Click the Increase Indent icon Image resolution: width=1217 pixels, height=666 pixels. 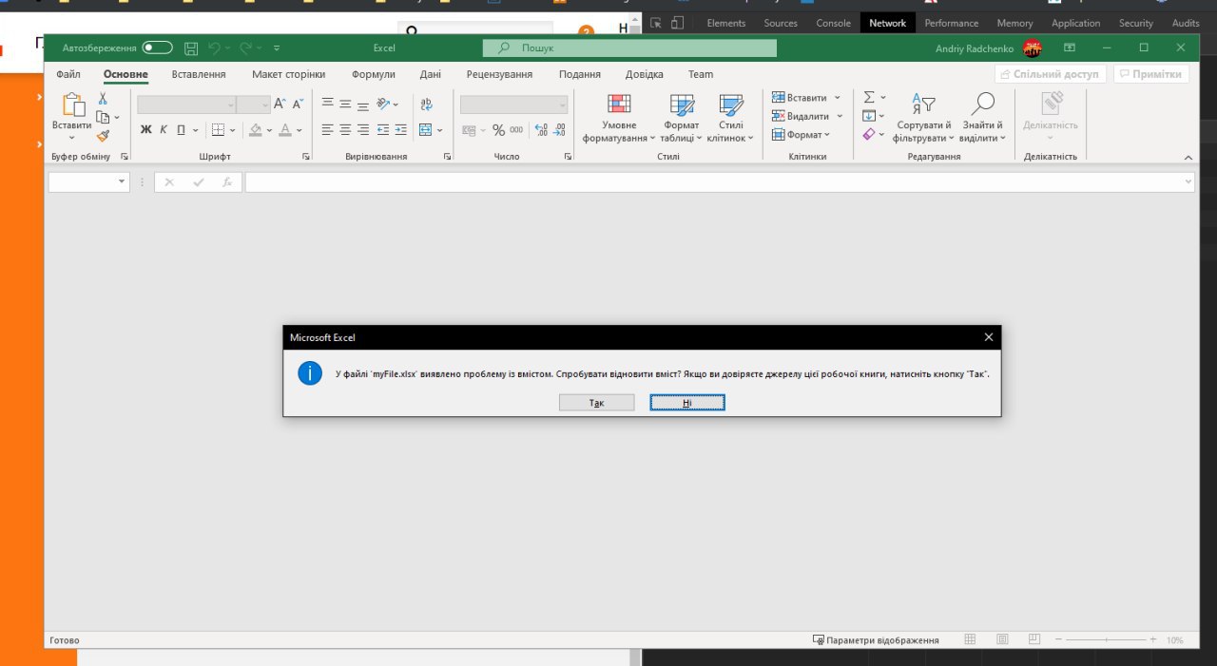tap(400, 130)
